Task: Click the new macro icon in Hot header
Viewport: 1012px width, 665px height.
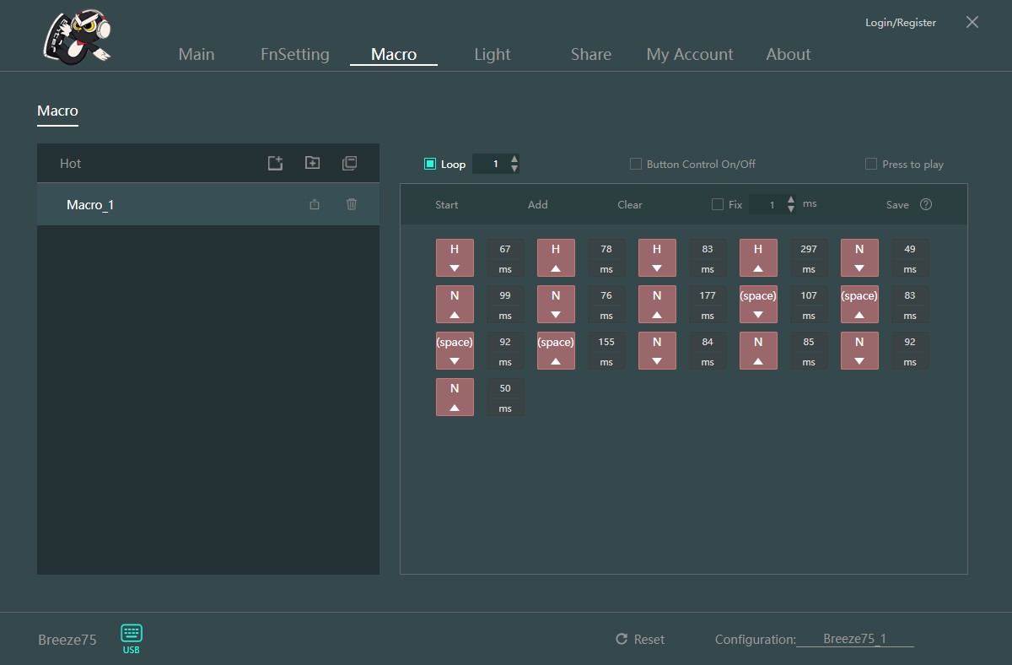Action: pos(275,164)
